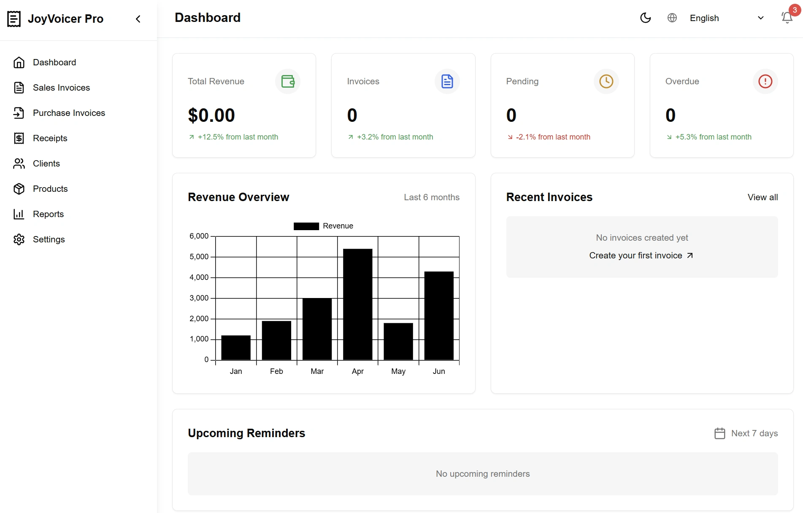This screenshot has width=803, height=513.
Task: Click the Recent Invoices heading
Action: 549,197
